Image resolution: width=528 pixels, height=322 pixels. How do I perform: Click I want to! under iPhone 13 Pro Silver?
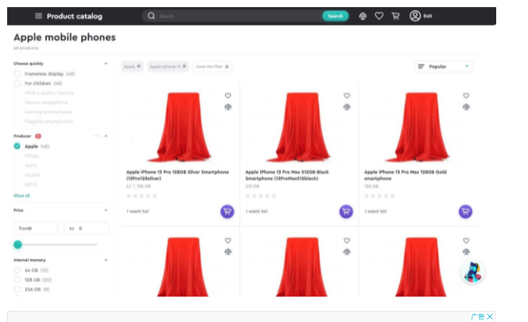coord(138,211)
